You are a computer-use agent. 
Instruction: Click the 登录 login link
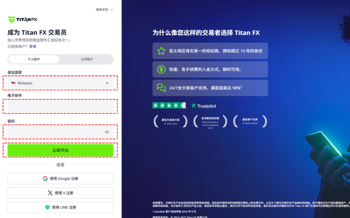[x=32, y=47]
